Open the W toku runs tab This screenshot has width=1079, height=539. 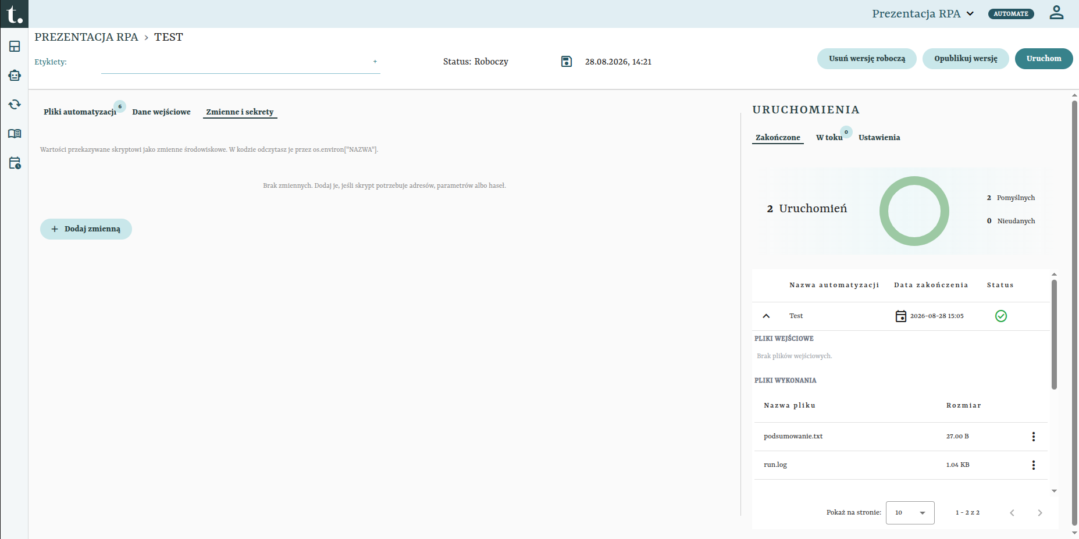tap(829, 137)
